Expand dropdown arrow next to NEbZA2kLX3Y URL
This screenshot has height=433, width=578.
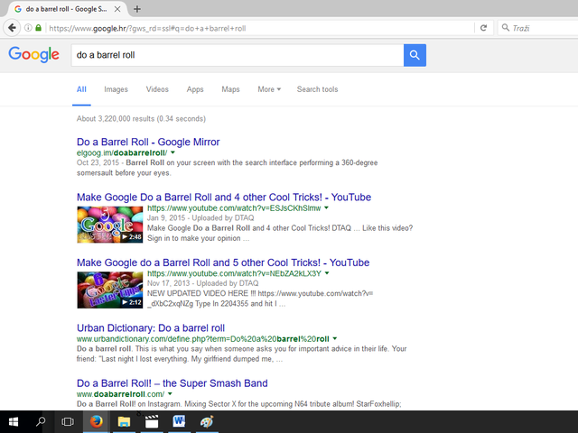point(327,273)
